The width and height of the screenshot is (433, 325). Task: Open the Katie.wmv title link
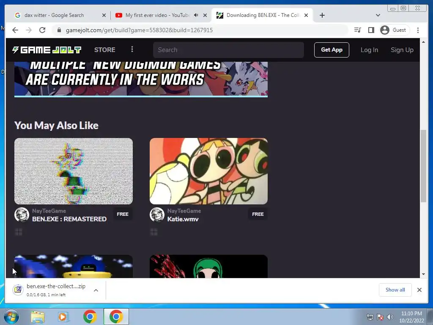(183, 219)
